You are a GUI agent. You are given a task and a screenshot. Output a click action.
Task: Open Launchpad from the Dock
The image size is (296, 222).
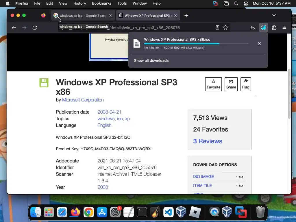[x=49, y=212]
